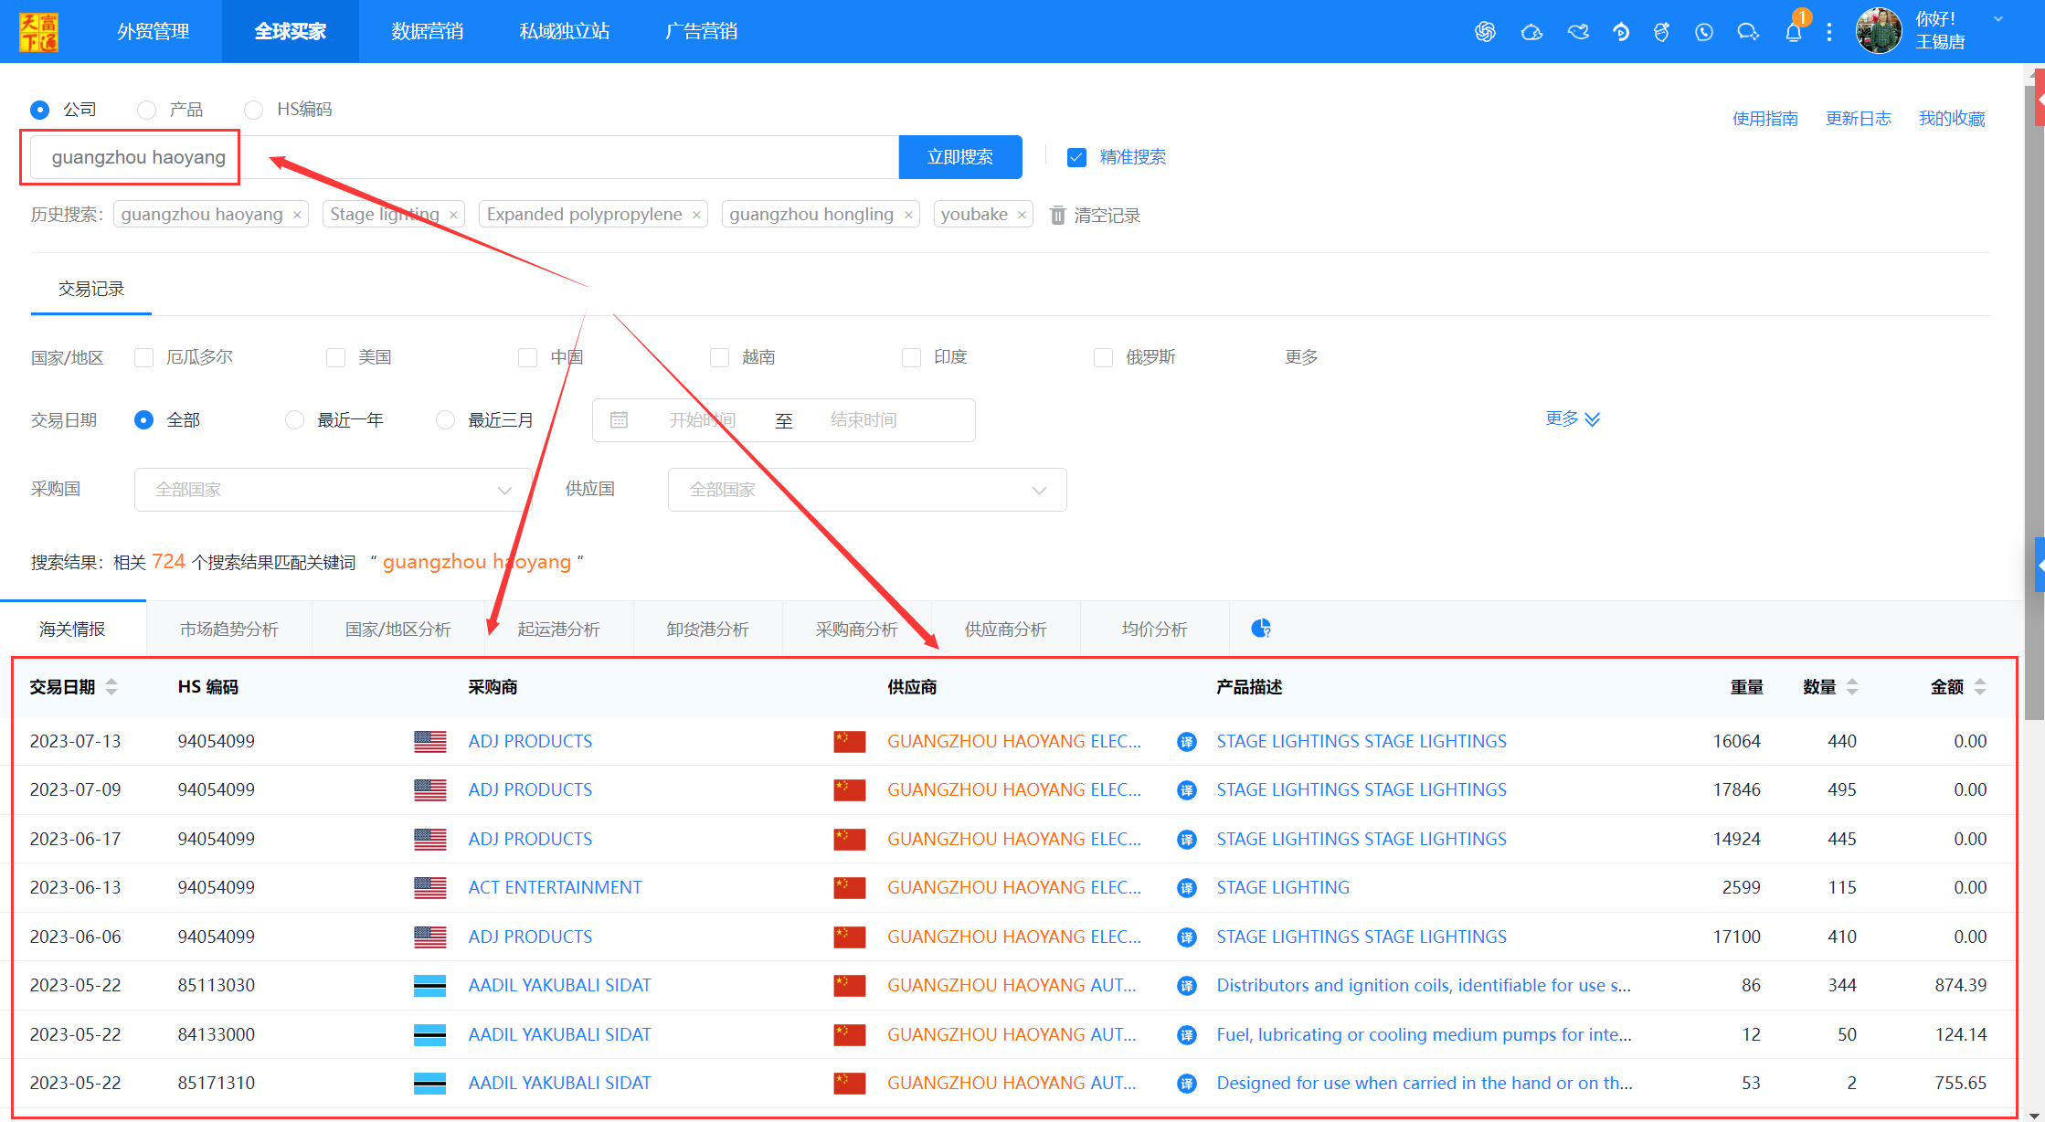
Task: Open the notification bell
Action: [1794, 32]
